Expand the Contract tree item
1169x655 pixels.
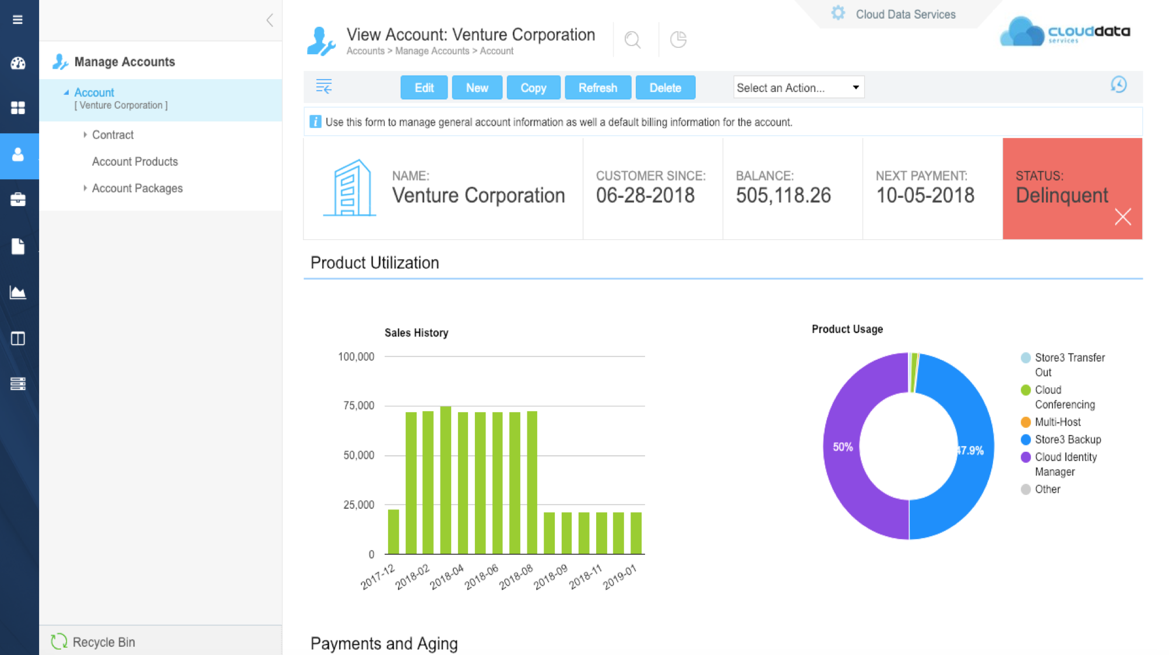pyautogui.click(x=86, y=134)
